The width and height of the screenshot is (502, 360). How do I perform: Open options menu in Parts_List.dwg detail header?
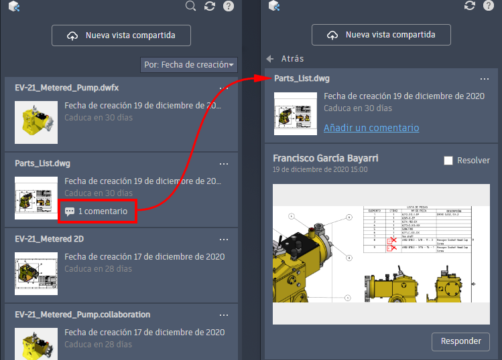(483, 79)
